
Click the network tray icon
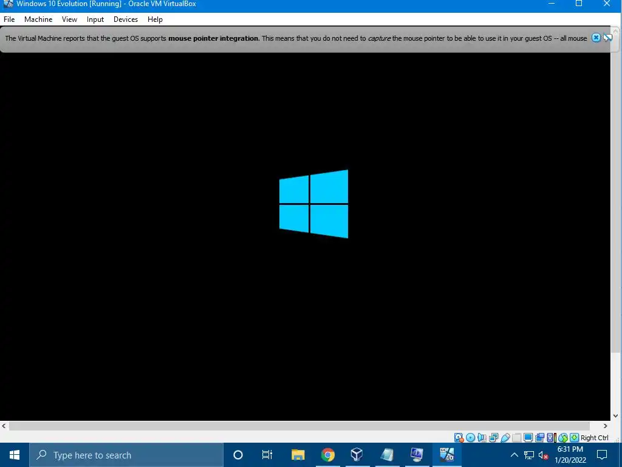(x=529, y=455)
